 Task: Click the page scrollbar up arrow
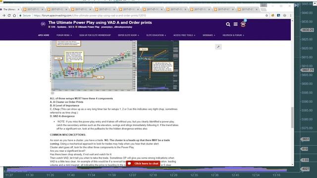292,21
